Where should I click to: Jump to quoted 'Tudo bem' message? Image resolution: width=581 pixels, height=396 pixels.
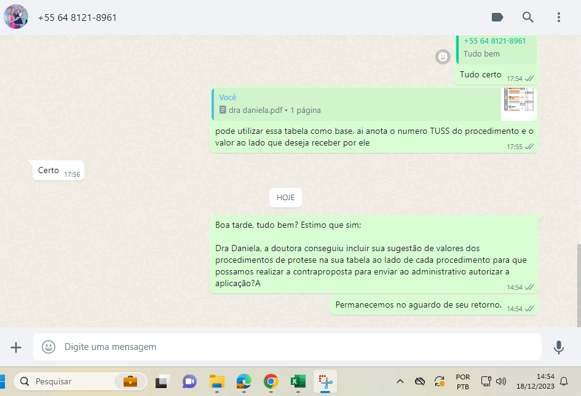pos(497,48)
